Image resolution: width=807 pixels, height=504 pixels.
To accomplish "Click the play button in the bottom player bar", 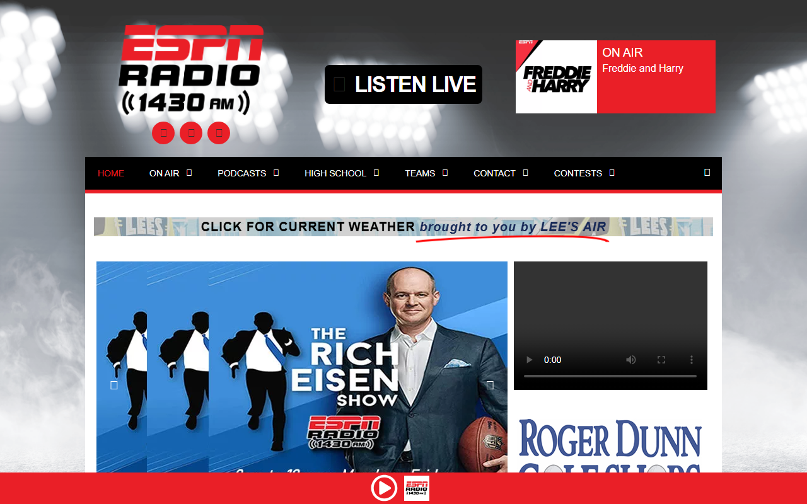I will [384, 488].
